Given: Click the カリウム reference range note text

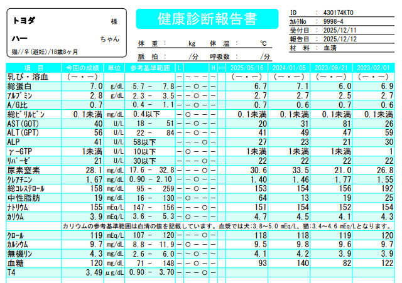Looking at the screenshot, I should 227,226.
